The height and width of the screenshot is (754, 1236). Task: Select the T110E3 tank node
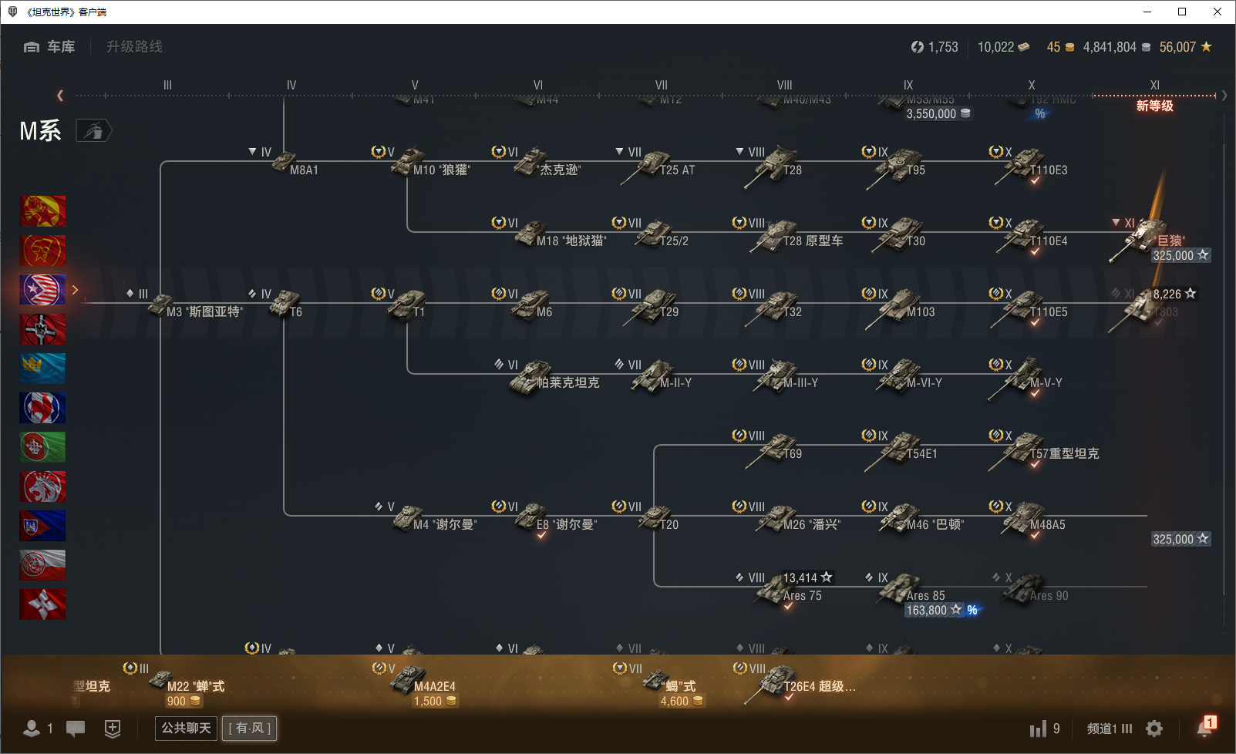tap(1029, 167)
